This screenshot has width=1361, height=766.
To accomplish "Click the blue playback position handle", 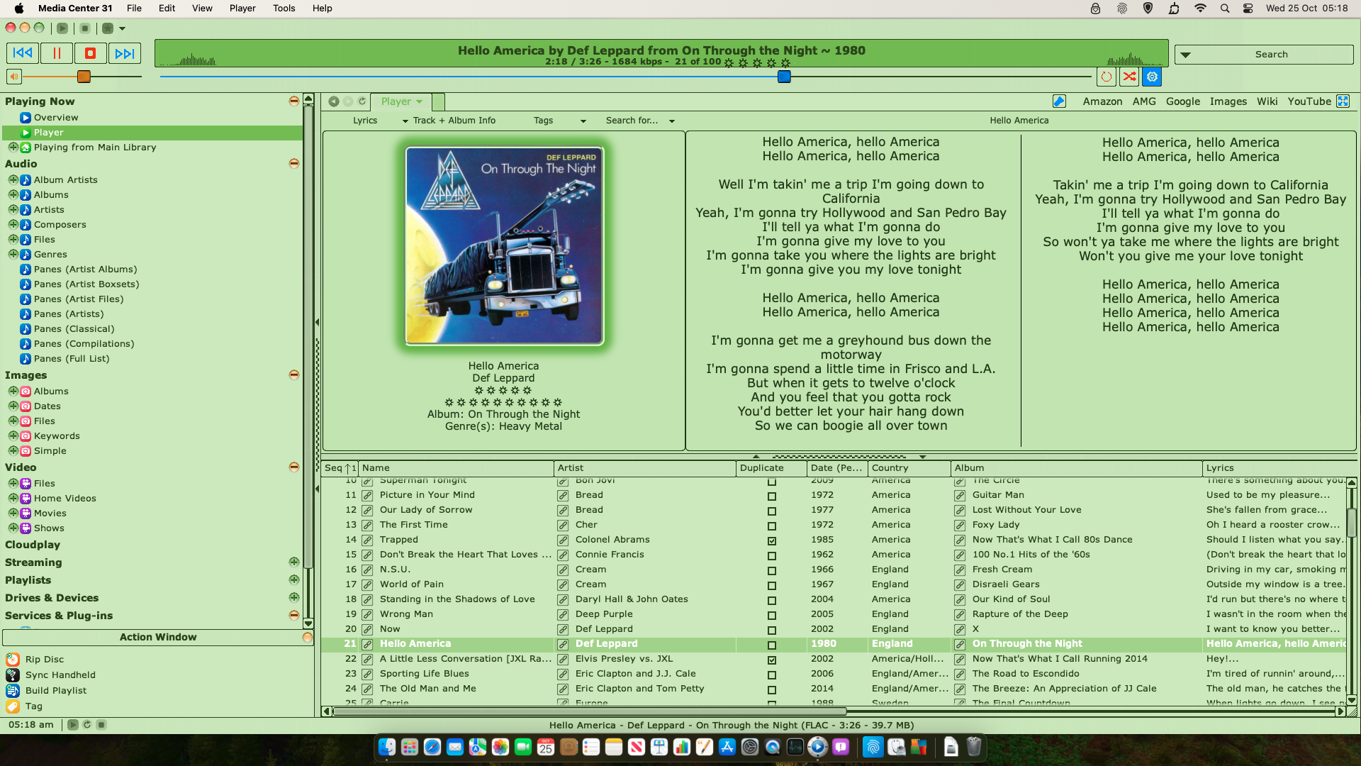I will tap(784, 77).
